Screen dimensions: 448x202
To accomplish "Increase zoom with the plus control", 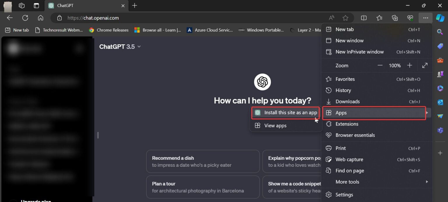I will coord(409,65).
